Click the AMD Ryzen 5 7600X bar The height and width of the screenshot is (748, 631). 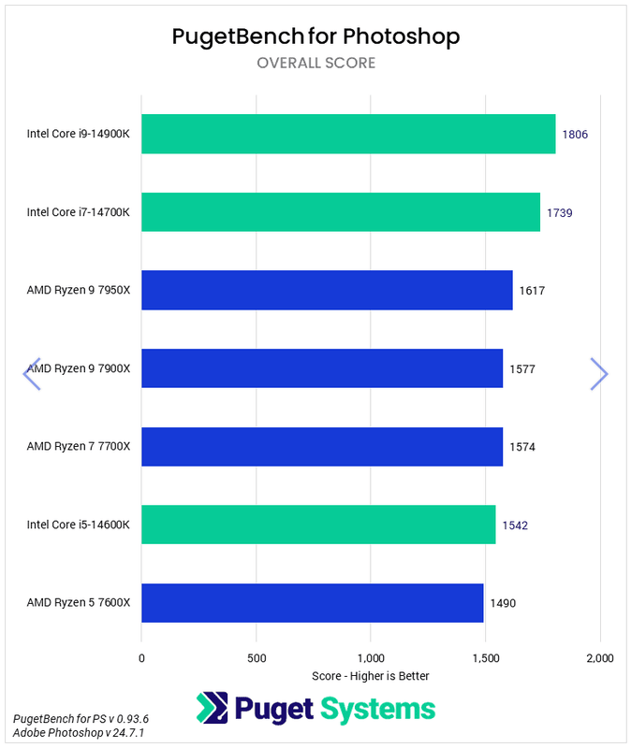pos(313,603)
